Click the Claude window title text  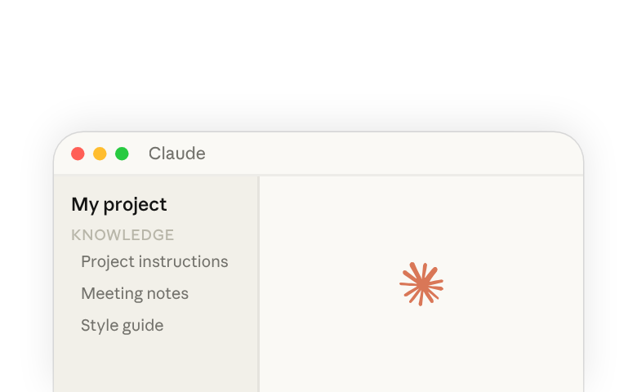(176, 154)
